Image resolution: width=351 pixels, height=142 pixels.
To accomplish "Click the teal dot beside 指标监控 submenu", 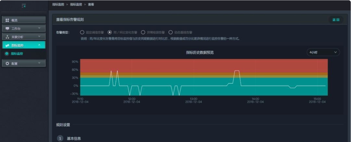I will 7,54.
